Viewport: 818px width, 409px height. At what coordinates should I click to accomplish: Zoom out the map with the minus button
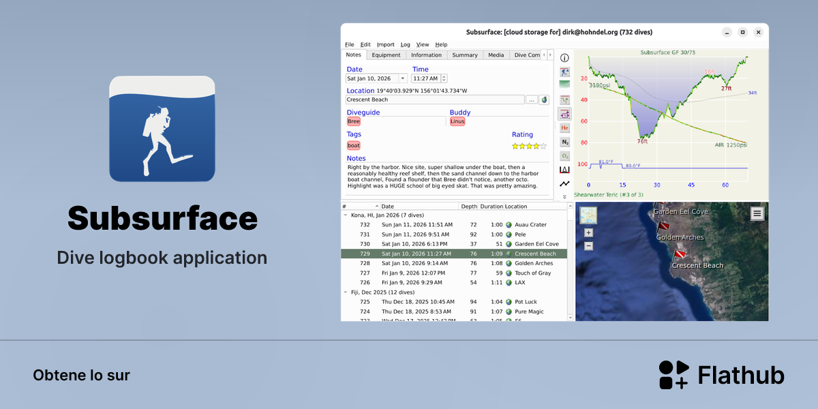(589, 245)
